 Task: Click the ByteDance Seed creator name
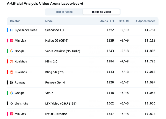click(x=26, y=30)
